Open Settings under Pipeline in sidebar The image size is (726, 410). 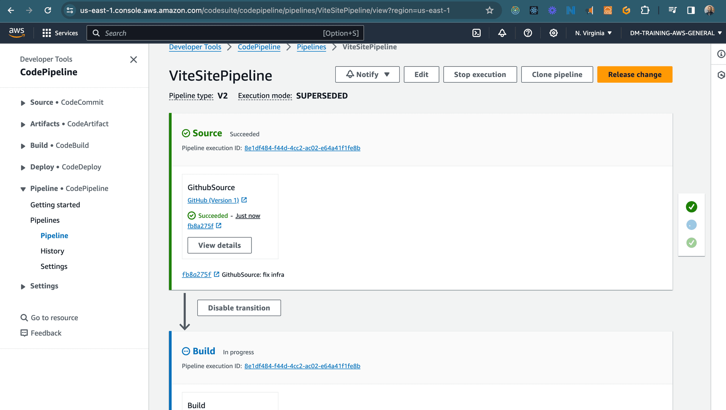54,267
